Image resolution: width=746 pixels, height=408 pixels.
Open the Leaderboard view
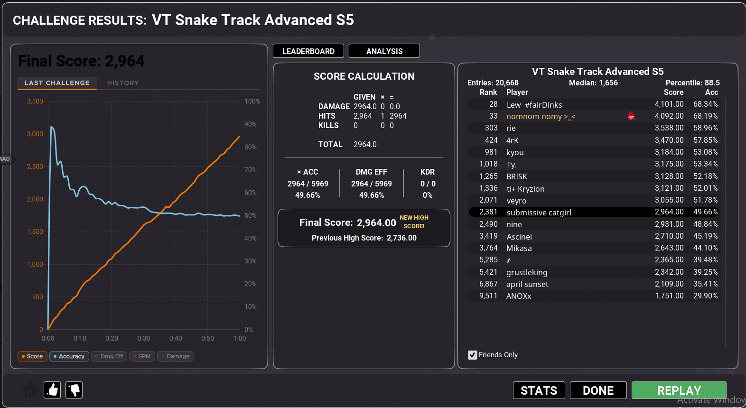coord(308,51)
